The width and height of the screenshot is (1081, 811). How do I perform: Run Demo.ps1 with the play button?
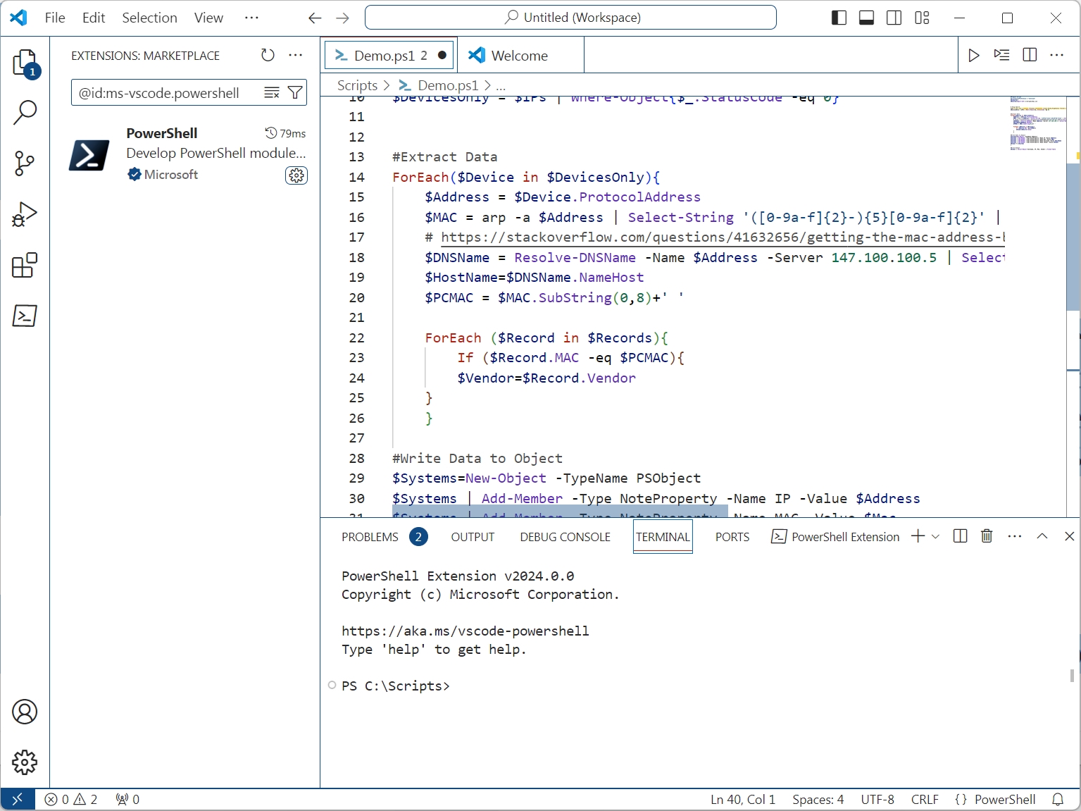(973, 55)
